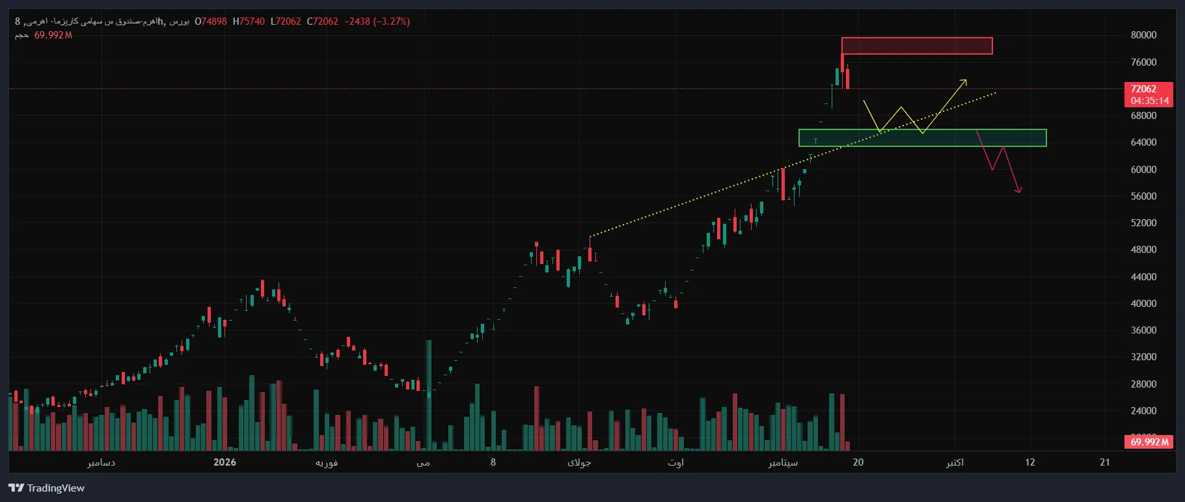1185x502 pixels.
Task: Select the close value C72062 in legend
Action: [323, 21]
